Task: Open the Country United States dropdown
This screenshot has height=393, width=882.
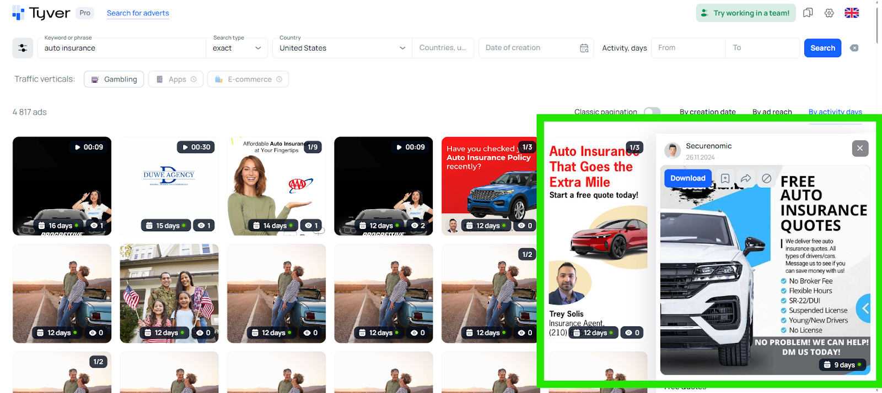Action: [x=342, y=48]
